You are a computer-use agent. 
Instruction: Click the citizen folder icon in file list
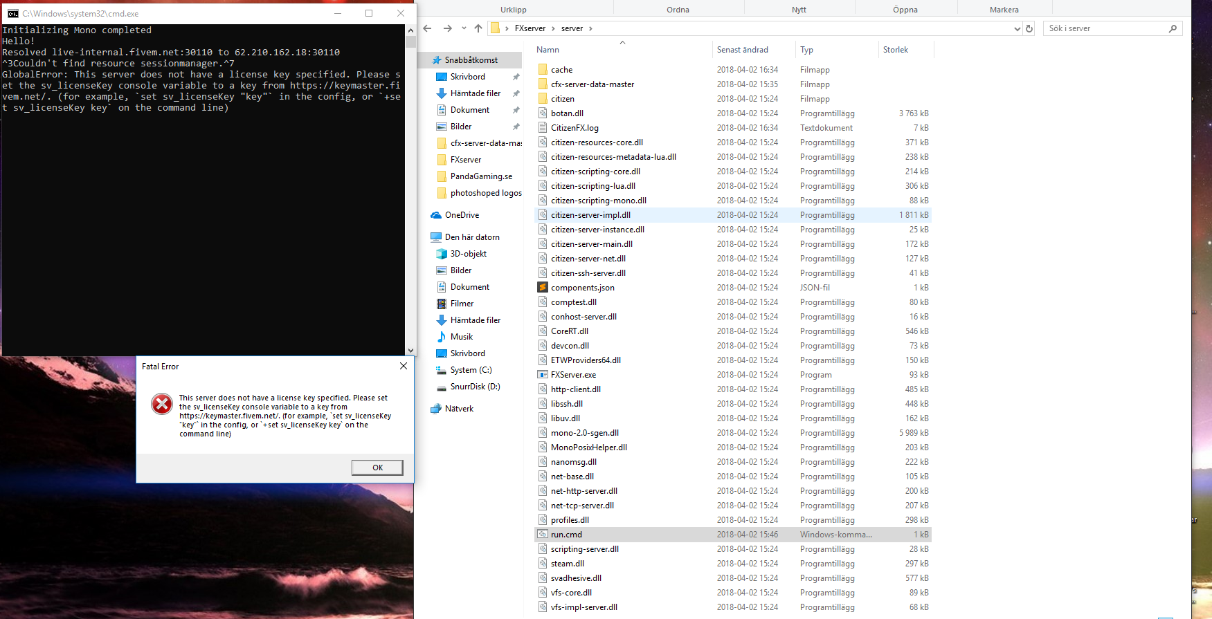[x=543, y=98]
